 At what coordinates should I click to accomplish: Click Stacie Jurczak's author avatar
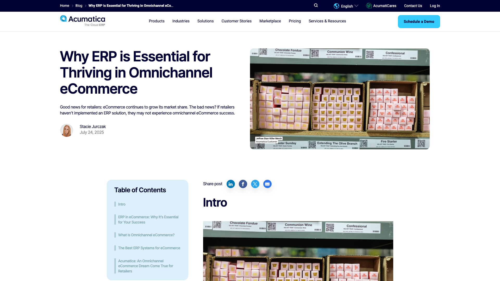pyautogui.click(x=67, y=130)
